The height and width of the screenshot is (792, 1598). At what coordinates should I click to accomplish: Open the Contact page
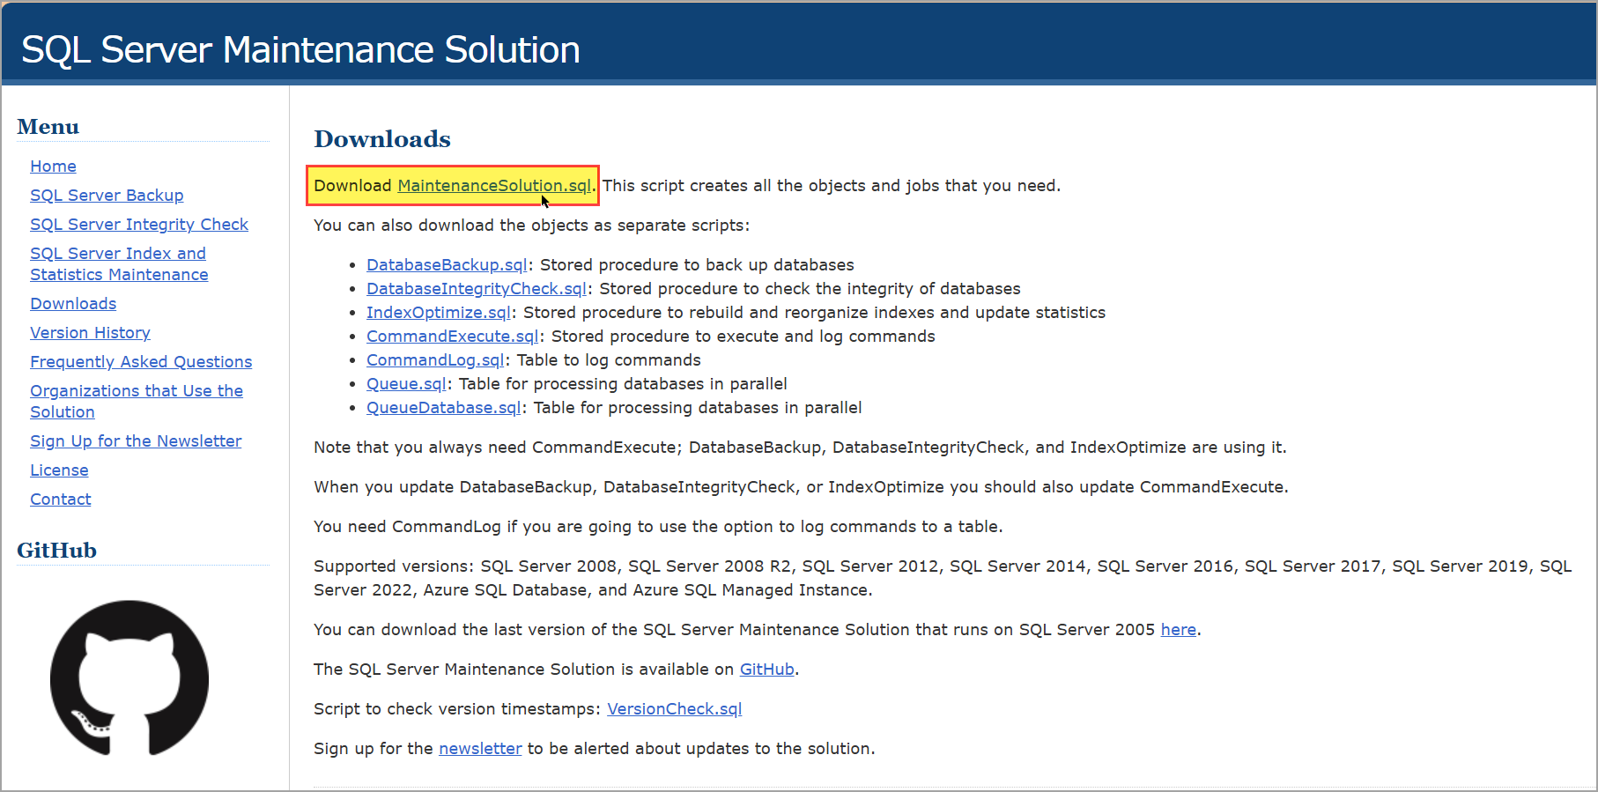(61, 500)
